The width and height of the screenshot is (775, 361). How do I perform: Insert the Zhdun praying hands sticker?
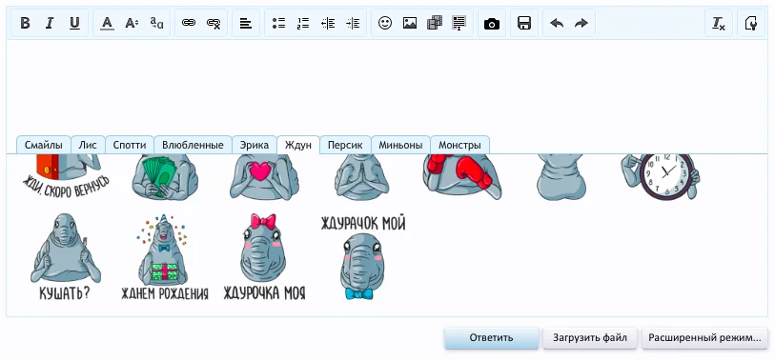coord(362,177)
